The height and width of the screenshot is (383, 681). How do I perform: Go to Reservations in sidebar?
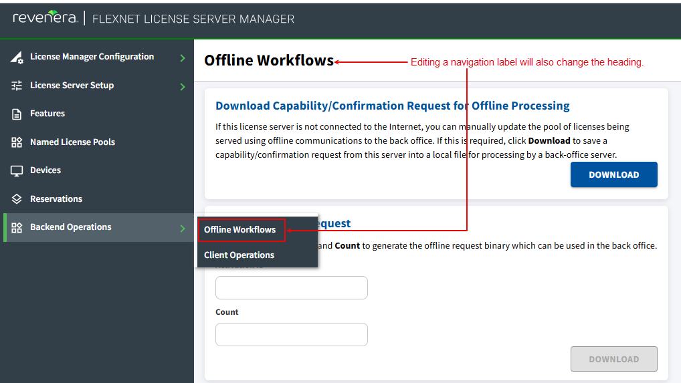coord(56,199)
